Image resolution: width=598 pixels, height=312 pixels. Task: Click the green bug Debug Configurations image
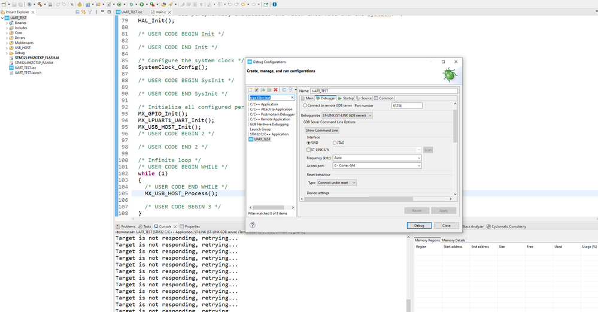click(x=450, y=75)
